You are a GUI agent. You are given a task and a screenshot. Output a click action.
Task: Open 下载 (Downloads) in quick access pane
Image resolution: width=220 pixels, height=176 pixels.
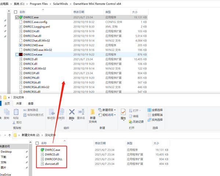[x=4, y=157]
